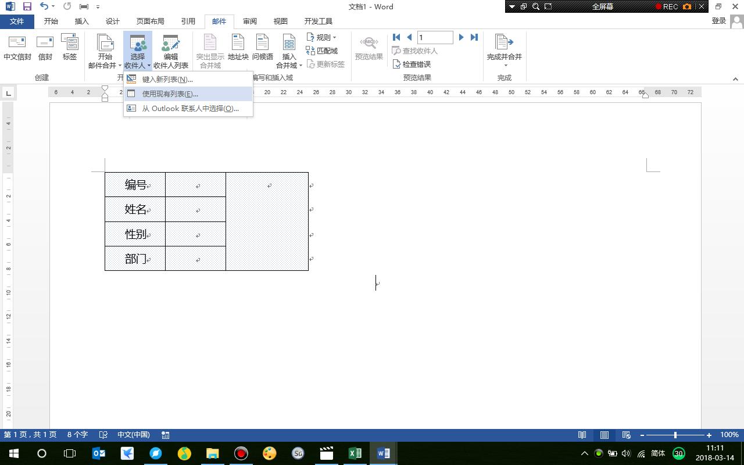Click the Check for Errors icon
The width and height of the screenshot is (744, 465).
397,65
